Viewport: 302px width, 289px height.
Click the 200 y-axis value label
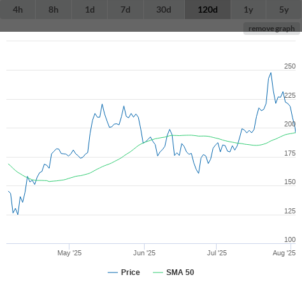click(x=290, y=124)
